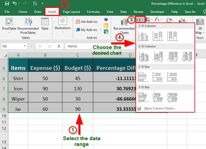Click the 3D Map button
This screenshot has width=206, height=149.
tap(200, 26)
